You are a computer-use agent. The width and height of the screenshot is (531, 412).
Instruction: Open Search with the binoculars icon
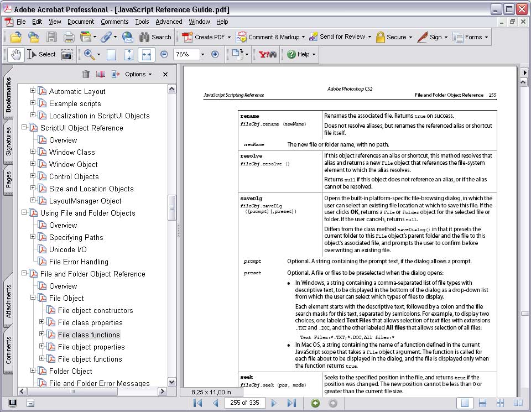155,37
